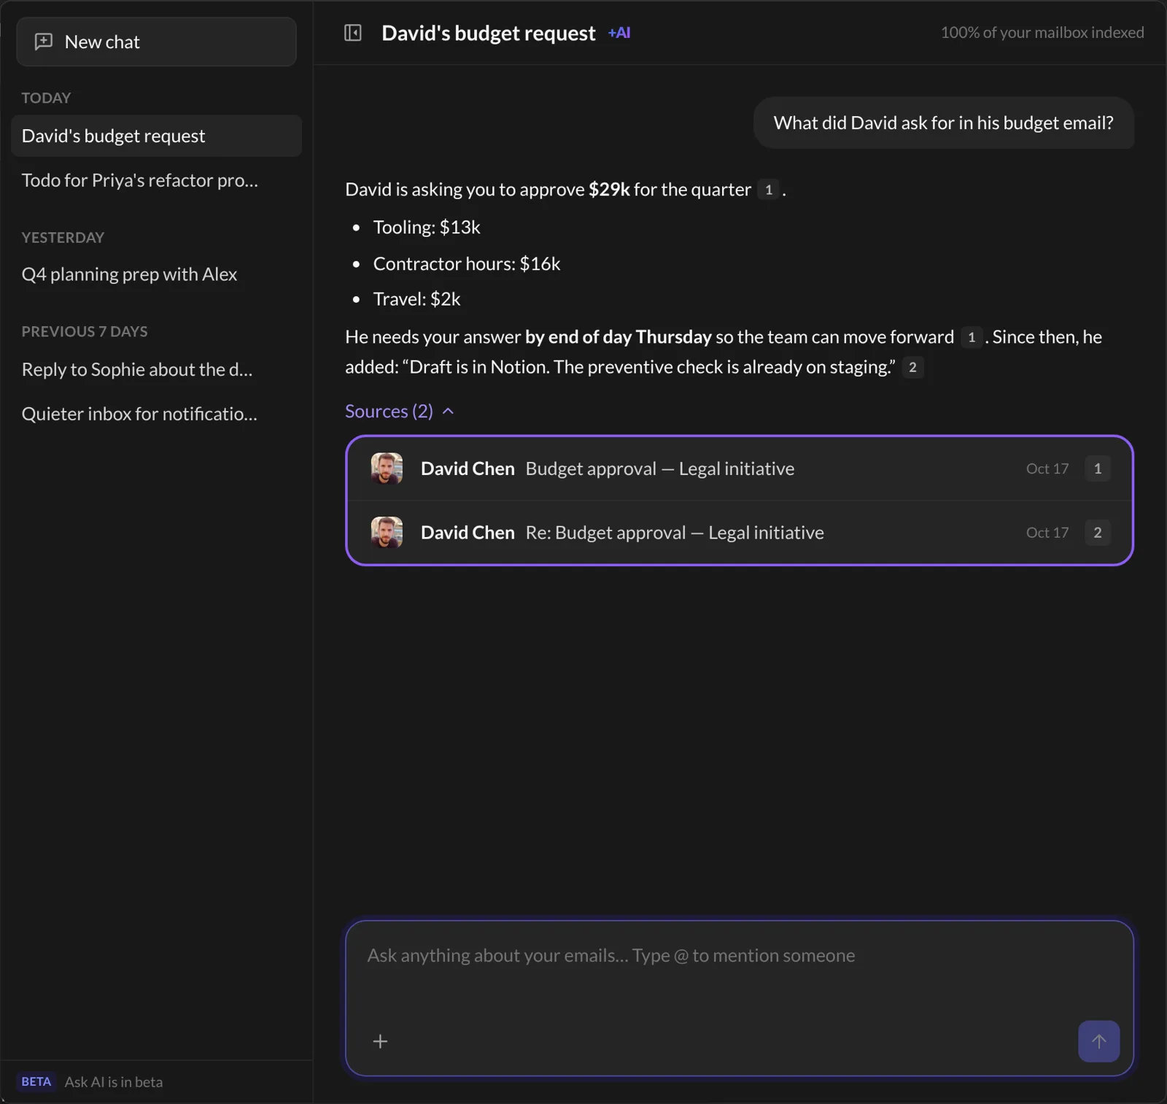
Task: Open Reply to Sophie chat
Action: (x=156, y=369)
